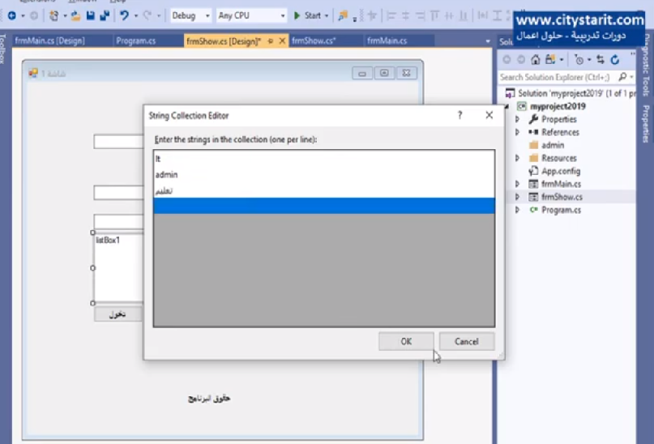The image size is (654, 444).
Task: Close the String Collection Editor dialog
Action: point(489,115)
